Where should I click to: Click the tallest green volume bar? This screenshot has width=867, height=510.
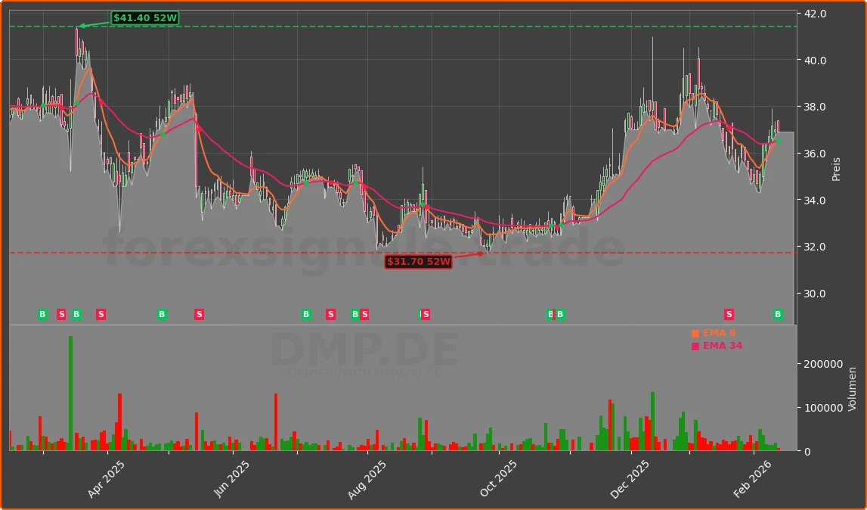(70, 390)
